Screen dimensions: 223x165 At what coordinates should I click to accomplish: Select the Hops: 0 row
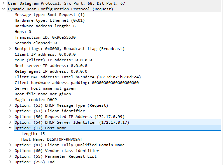coord(118,32)
